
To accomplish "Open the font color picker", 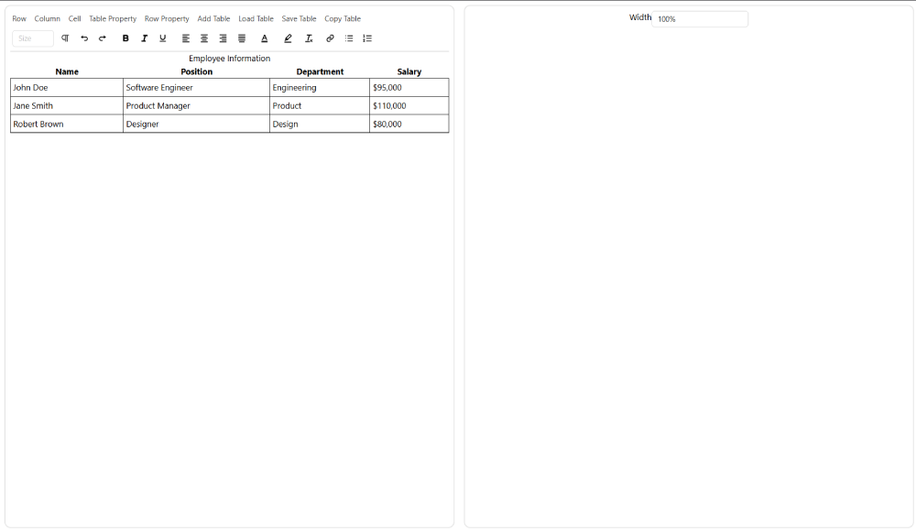I will point(264,38).
